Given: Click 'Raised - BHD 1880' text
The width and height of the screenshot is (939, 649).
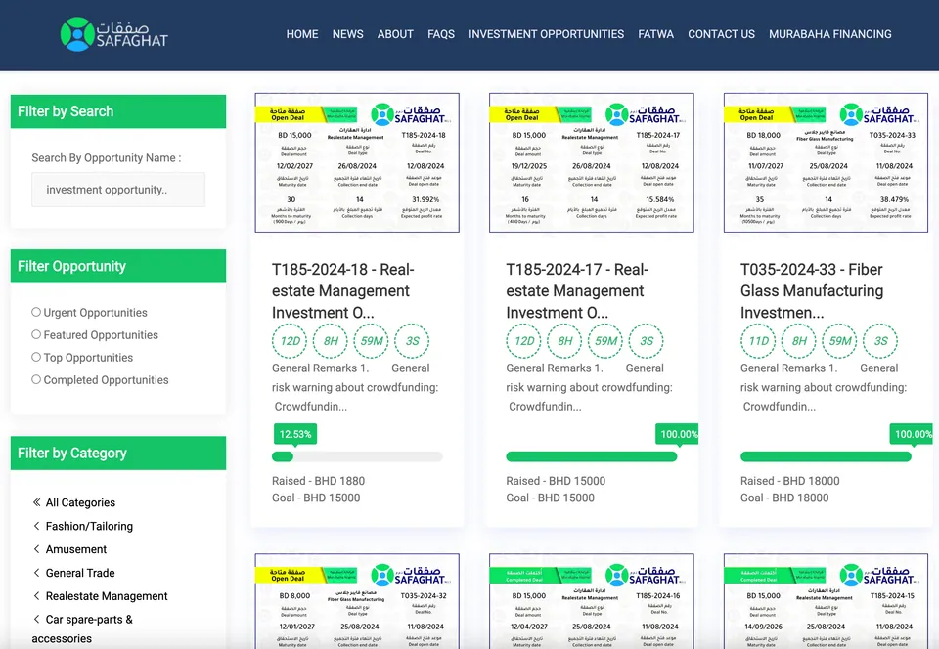Looking at the screenshot, I should (x=318, y=481).
